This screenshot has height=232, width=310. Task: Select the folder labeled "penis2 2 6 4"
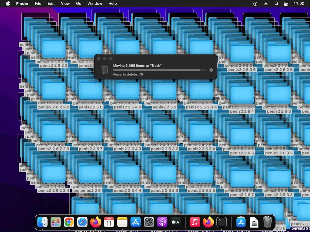242,95
